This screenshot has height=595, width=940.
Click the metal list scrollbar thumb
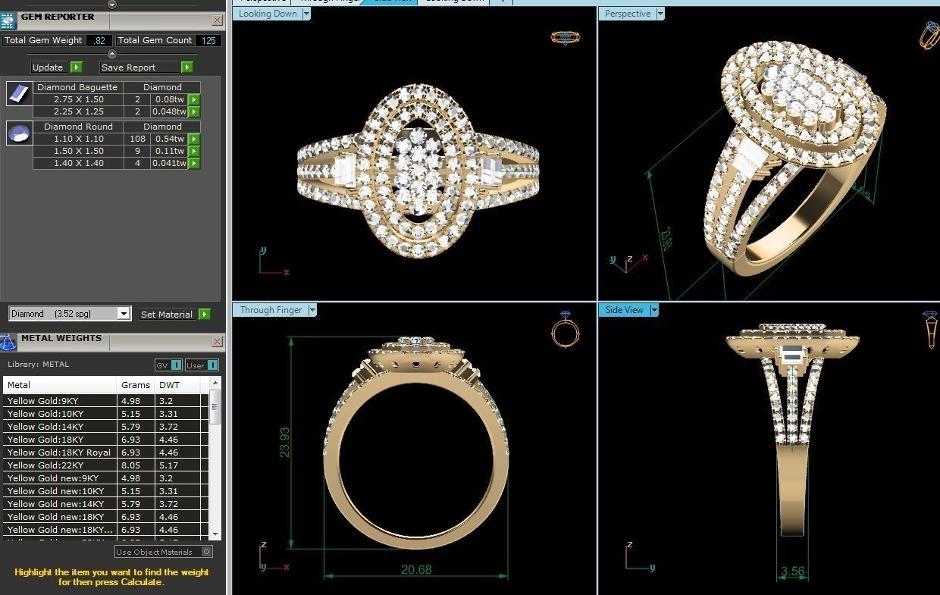(x=215, y=409)
